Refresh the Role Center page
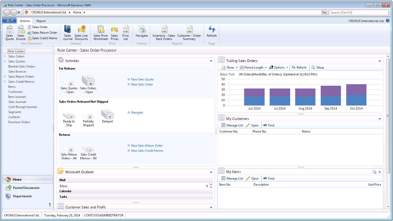 click(x=212, y=32)
